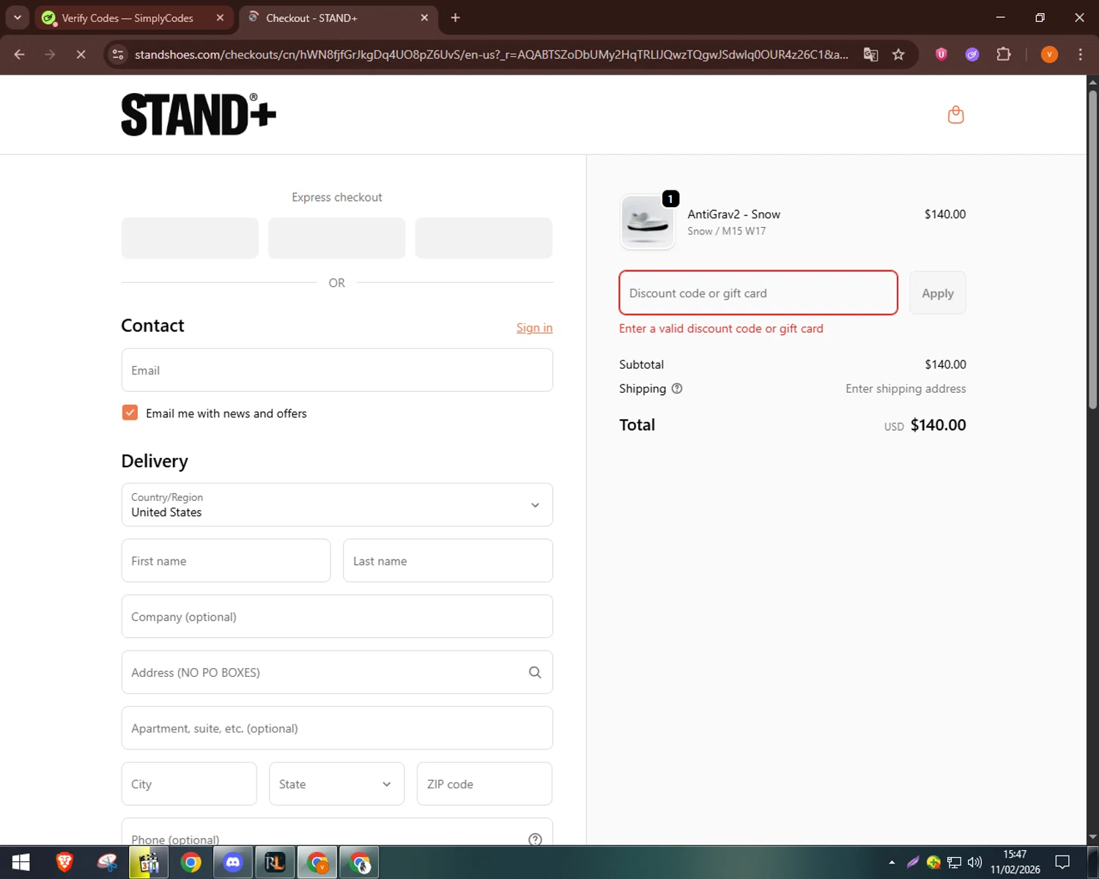Open the orange profile avatar
1099x879 pixels.
[1049, 54]
